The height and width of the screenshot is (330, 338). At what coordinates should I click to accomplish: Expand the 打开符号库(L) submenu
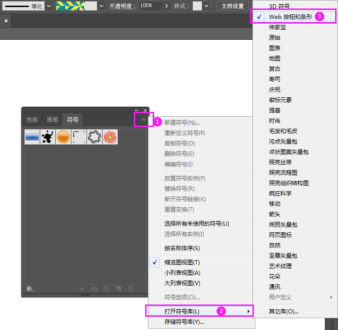click(x=199, y=311)
